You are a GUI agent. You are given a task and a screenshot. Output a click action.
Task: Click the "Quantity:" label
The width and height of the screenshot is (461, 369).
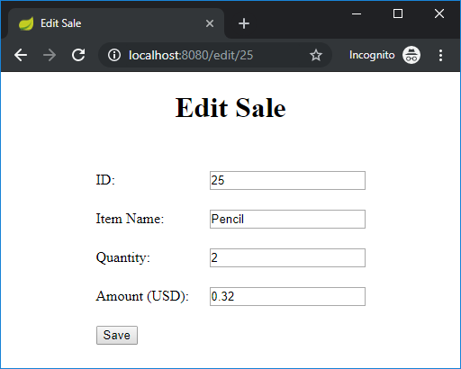click(x=123, y=257)
